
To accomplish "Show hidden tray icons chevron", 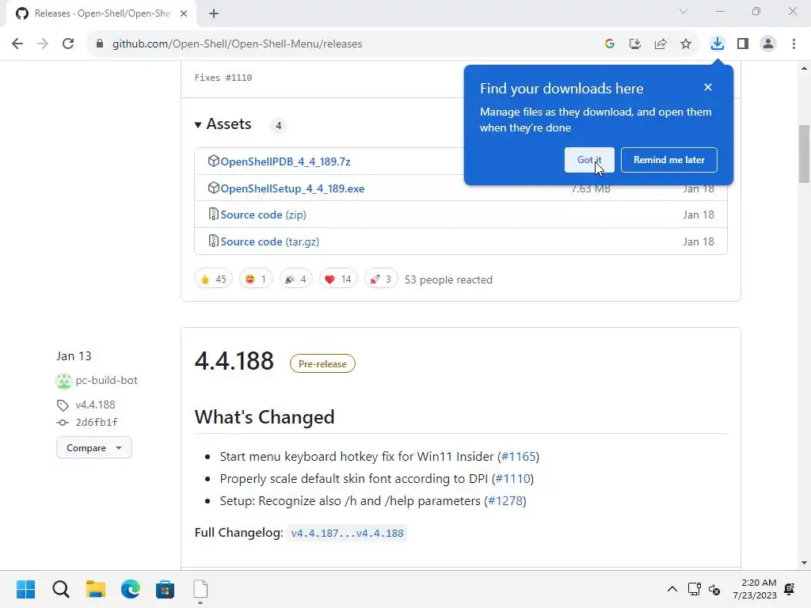I will click(x=672, y=589).
